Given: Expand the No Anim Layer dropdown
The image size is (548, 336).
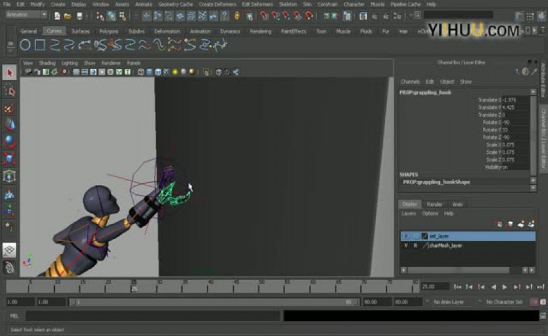Looking at the screenshot, I should point(449,302).
